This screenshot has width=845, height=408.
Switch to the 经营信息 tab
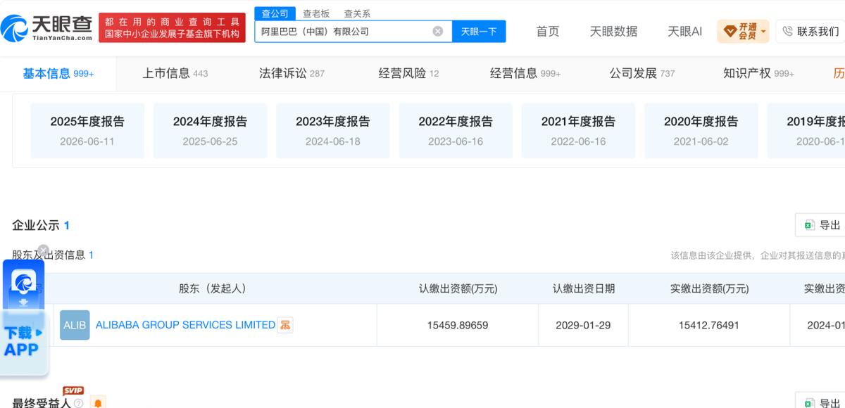pyautogui.click(x=525, y=73)
